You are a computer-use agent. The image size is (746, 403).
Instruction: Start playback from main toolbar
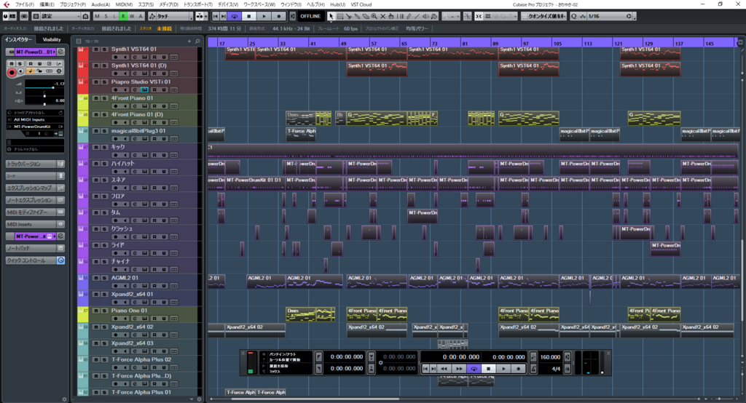click(x=264, y=16)
